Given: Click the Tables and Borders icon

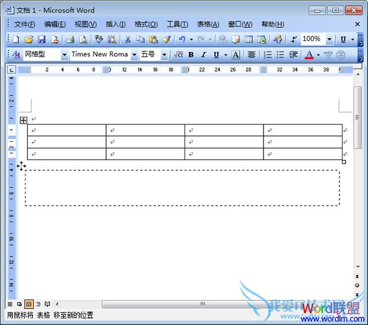Looking at the screenshot, I should 236,39.
